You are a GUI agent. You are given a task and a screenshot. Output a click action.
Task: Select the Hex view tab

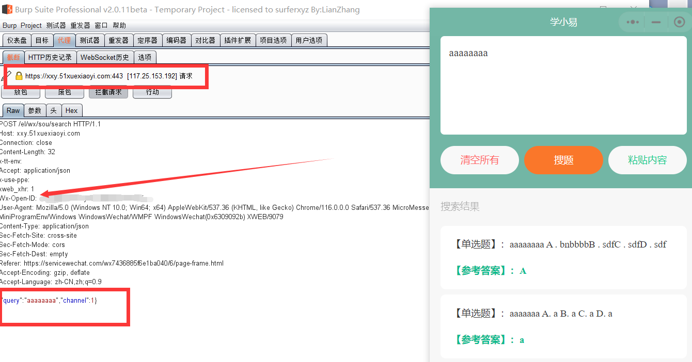click(x=72, y=110)
